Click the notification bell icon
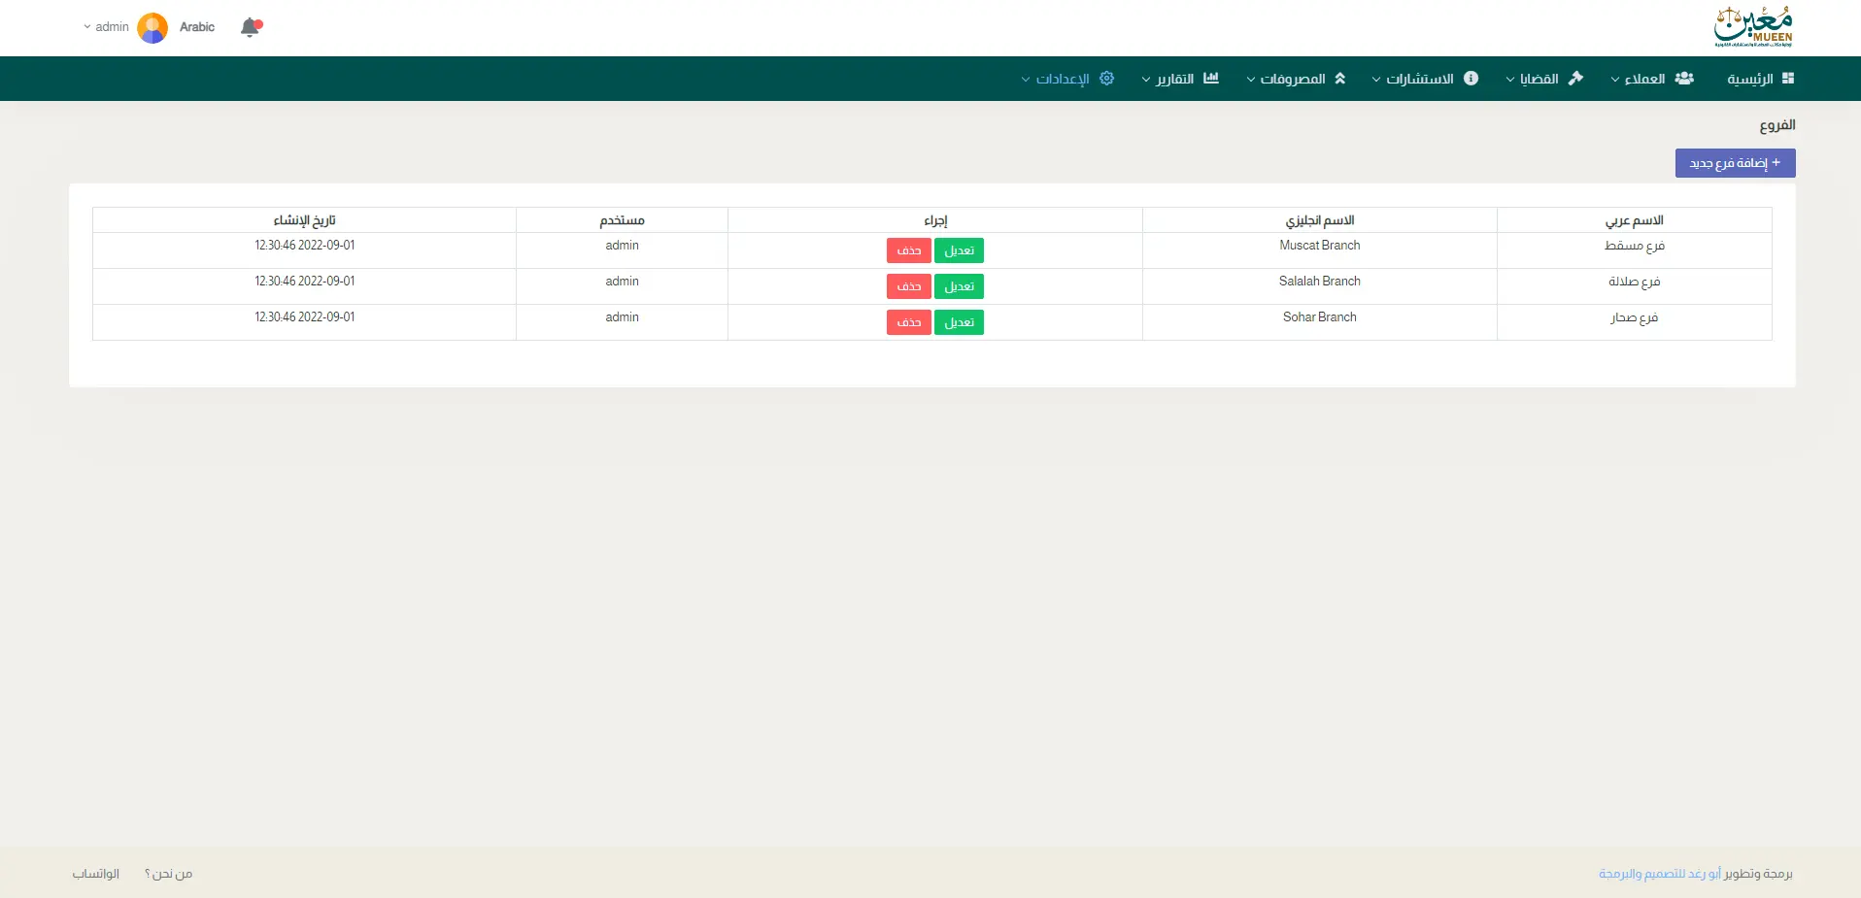 [x=251, y=27]
